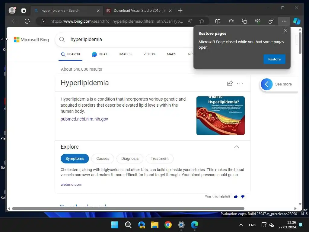Open File Explorer from taskbar
This screenshot has width=309, height=232.
(155, 225)
